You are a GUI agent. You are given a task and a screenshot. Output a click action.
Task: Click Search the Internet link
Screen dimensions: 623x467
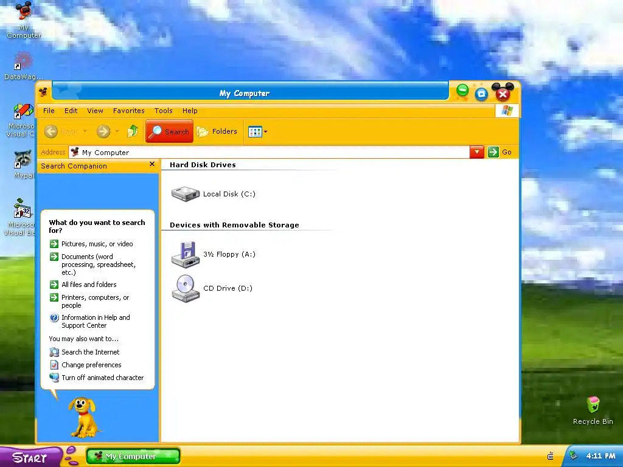(84, 352)
